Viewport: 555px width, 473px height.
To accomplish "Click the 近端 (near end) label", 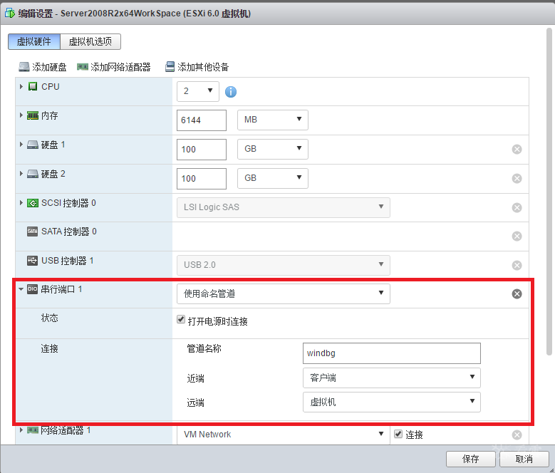I will coord(195,379).
